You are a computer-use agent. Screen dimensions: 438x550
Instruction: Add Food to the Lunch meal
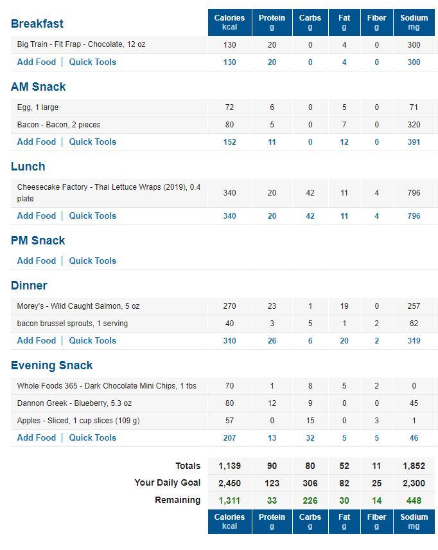[x=37, y=216]
